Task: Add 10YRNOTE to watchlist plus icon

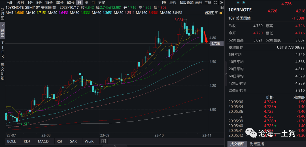Action: point(238,2)
